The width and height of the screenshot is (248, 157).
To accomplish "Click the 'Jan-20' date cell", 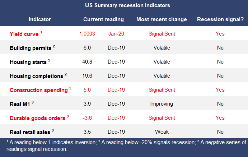I will [x=116, y=34].
